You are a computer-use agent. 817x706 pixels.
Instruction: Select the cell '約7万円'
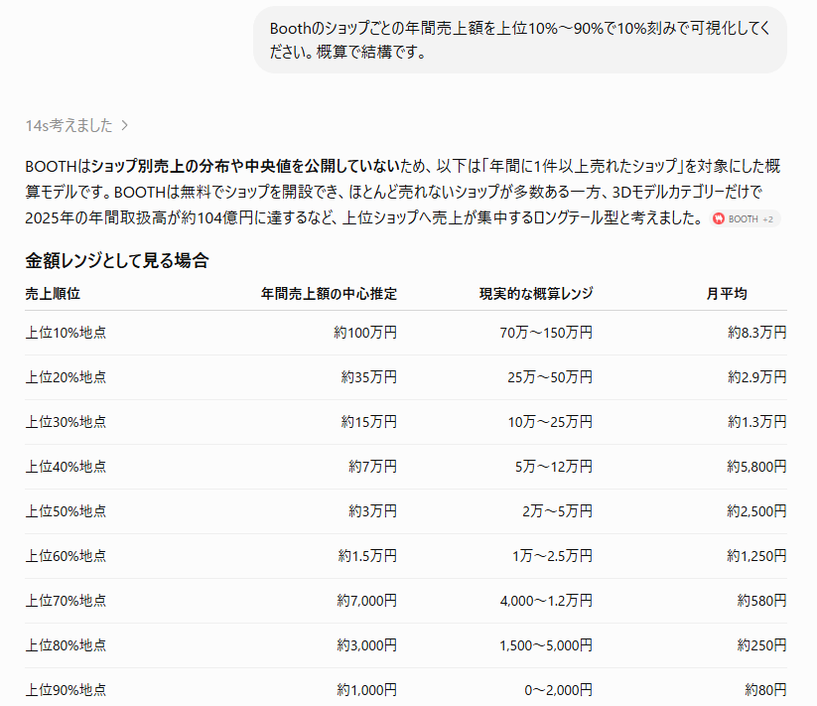click(x=372, y=467)
